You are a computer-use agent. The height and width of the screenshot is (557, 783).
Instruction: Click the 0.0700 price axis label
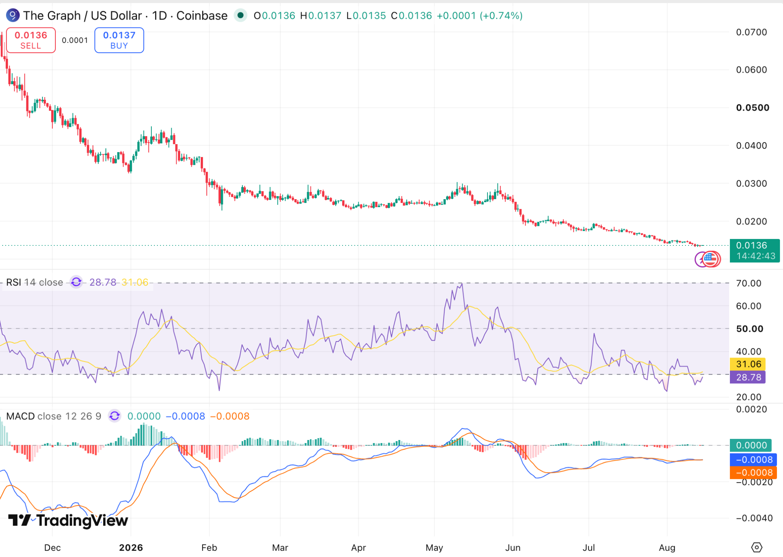(752, 32)
